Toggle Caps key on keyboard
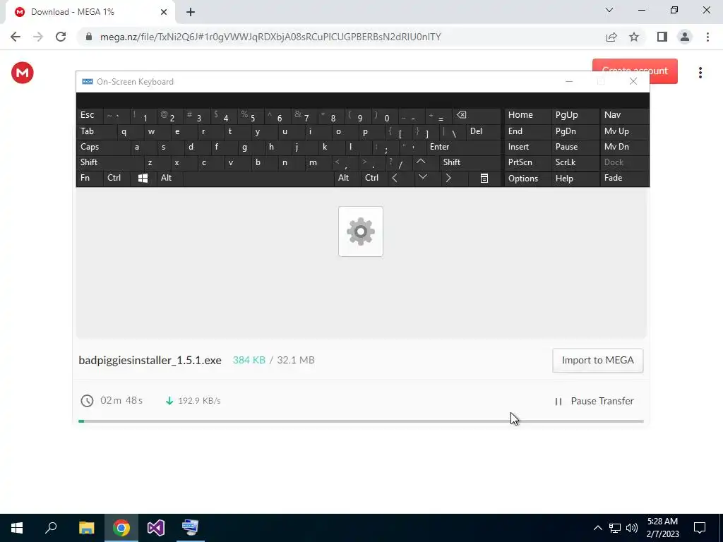 pyautogui.click(x=102, y=147)
